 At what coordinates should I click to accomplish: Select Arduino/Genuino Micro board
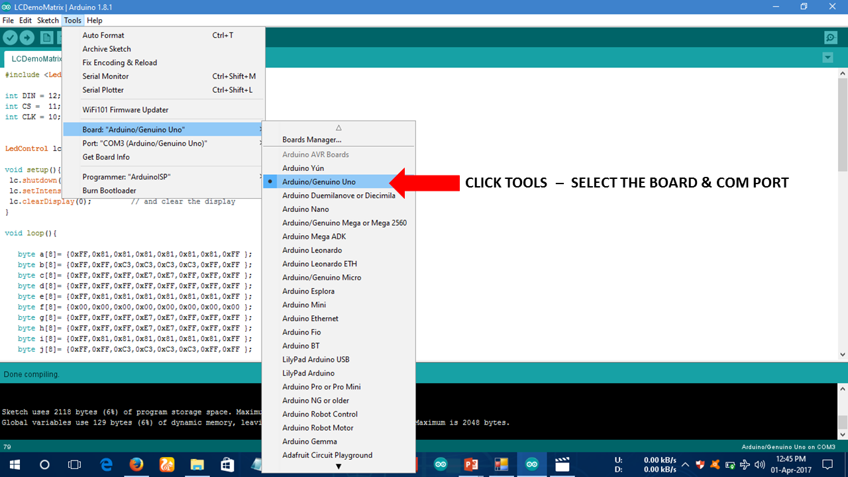point(339,278)
